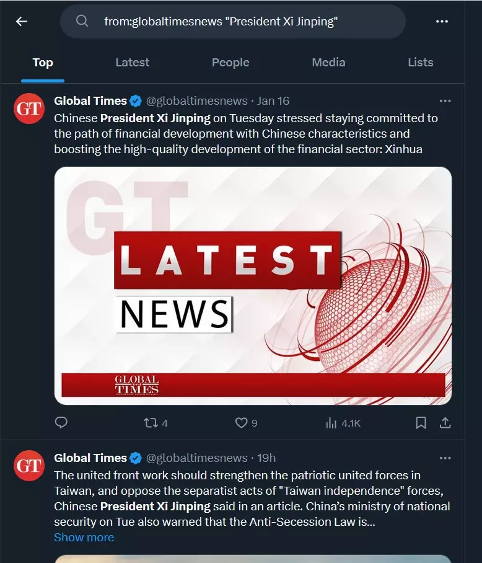The width and height of the screenshot is (482, 563).
Task: Retweet the Jan 16 financial development tweet
Action: (150, 423)
